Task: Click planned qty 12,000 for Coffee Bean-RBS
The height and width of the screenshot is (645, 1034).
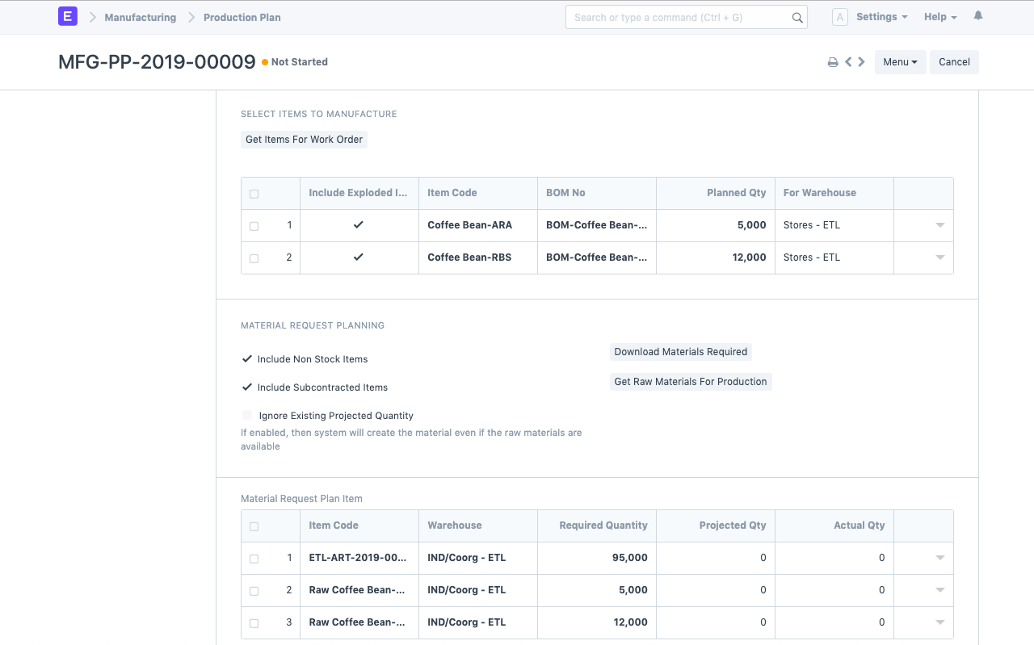Action: tap(716, 258)
